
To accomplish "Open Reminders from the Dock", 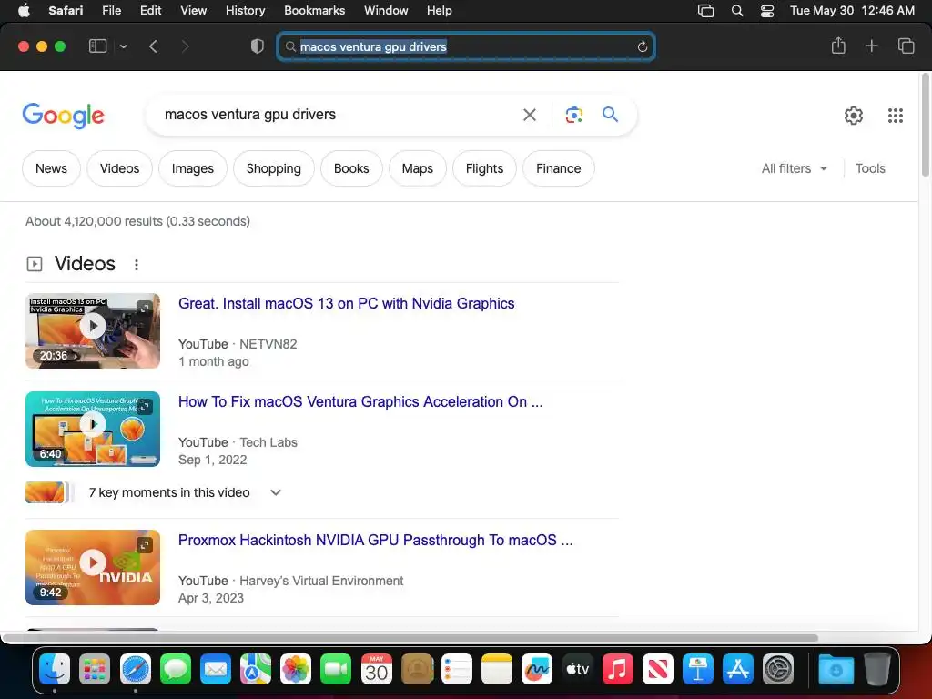I will pos(457,669).
